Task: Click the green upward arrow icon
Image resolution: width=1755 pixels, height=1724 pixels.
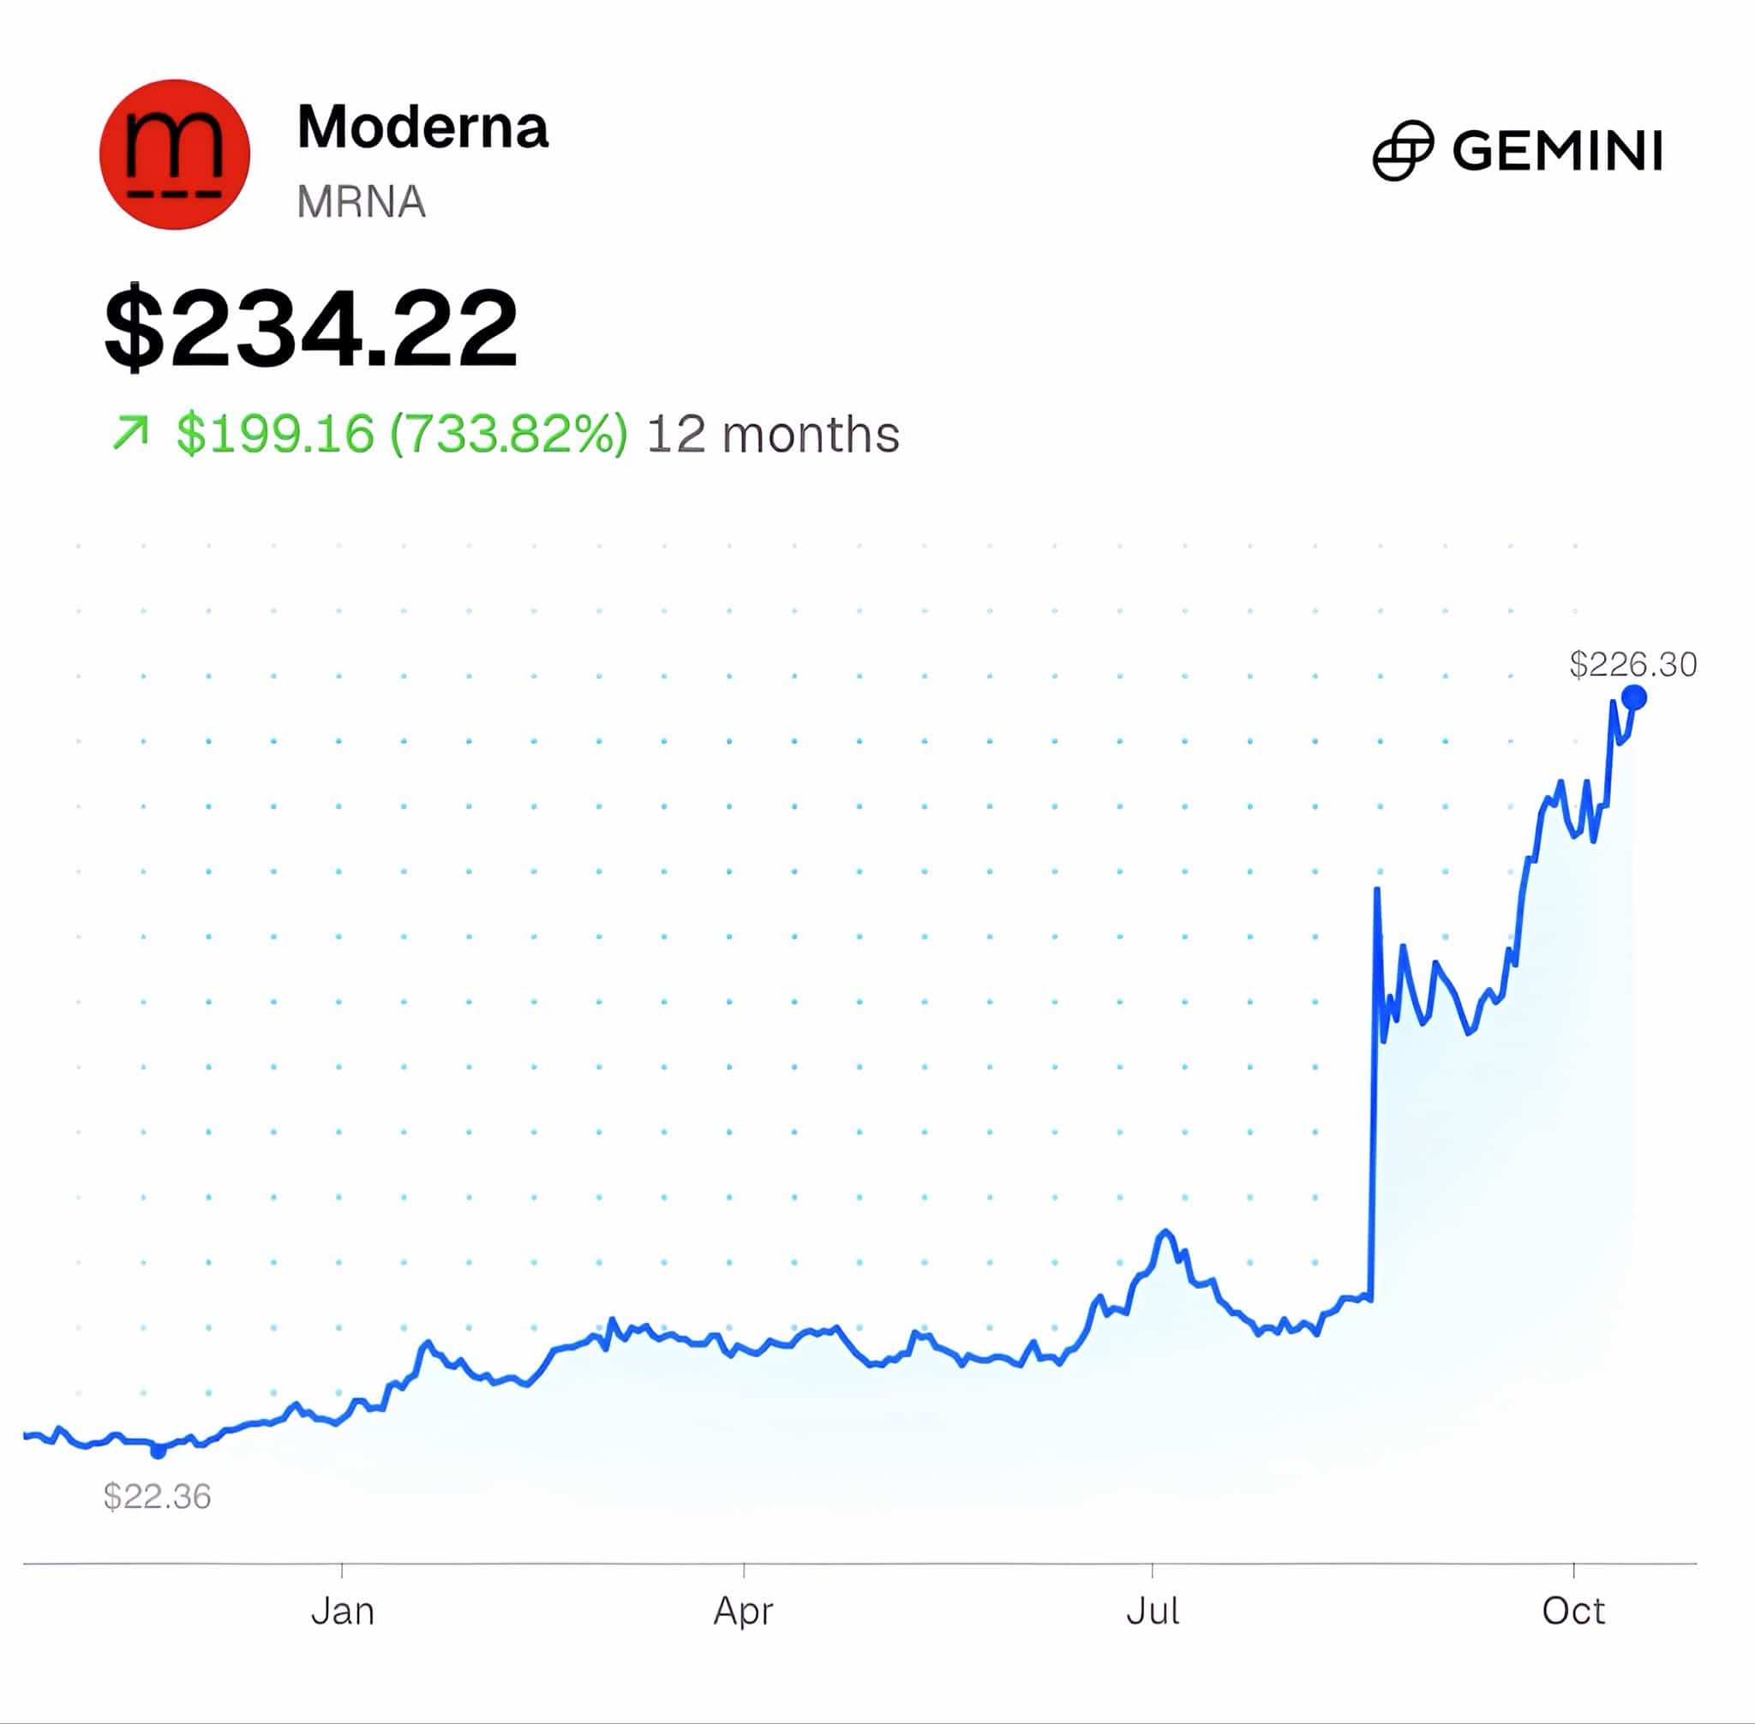Action: tap(130, 432)
